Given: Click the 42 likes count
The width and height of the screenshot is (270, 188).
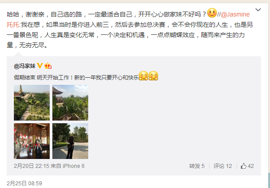Looking at the screenshot, I should (251, 166).
